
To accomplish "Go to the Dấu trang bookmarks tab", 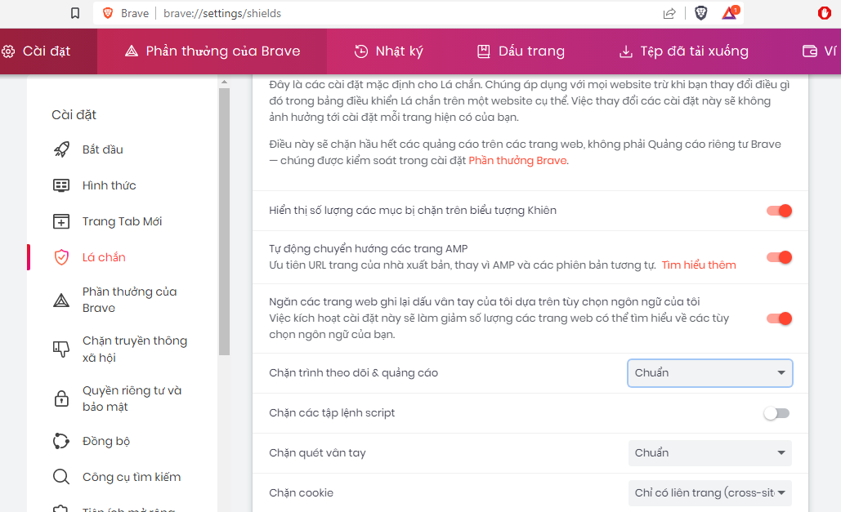I will (521, 51).
